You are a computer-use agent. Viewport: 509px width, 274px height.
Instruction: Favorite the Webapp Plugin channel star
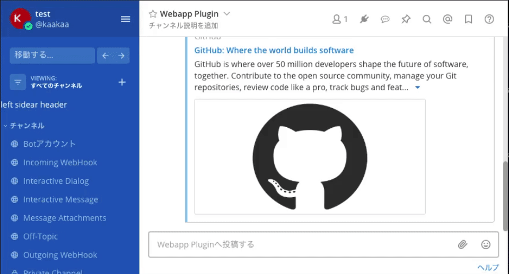[x=153, y=14]
